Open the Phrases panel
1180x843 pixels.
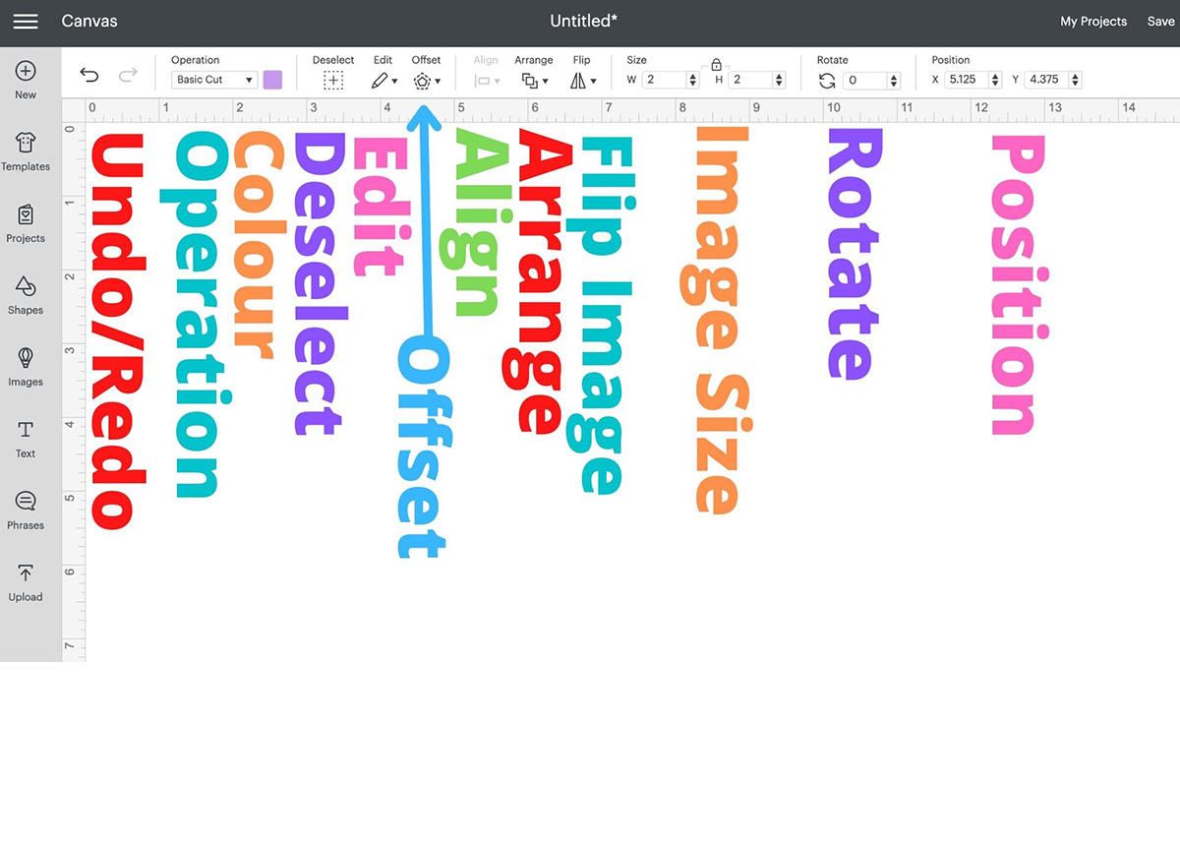tap(26, 512)
